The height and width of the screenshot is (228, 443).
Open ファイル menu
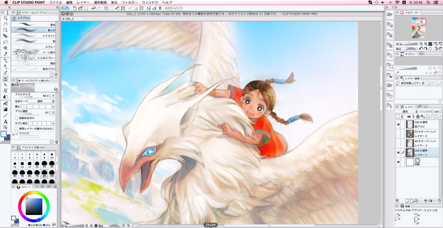coord(55,2)
